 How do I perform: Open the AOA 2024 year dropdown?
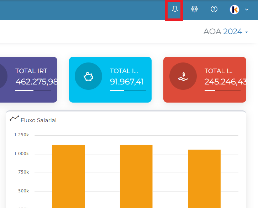pos(226,32)
